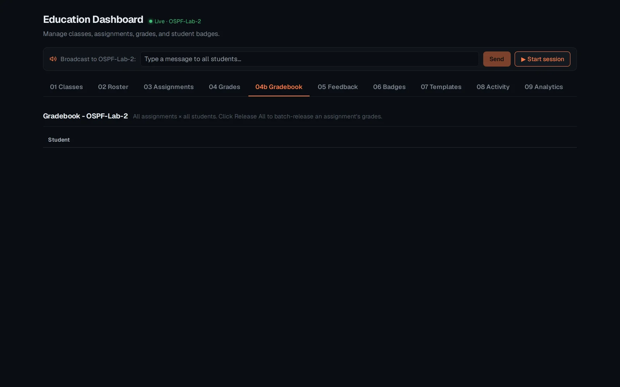620x387 pixels.
Task: Focus the broadcast message input field
Action: [x=309, y=59]
